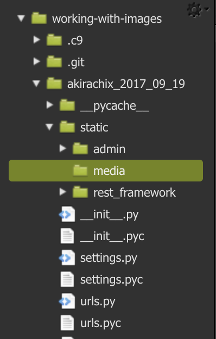Click the urls.py Python file icon
216x339 pixels.
(x=67, y=301)
